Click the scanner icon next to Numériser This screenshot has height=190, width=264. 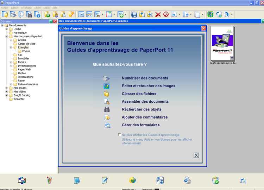tap(106, 78)
